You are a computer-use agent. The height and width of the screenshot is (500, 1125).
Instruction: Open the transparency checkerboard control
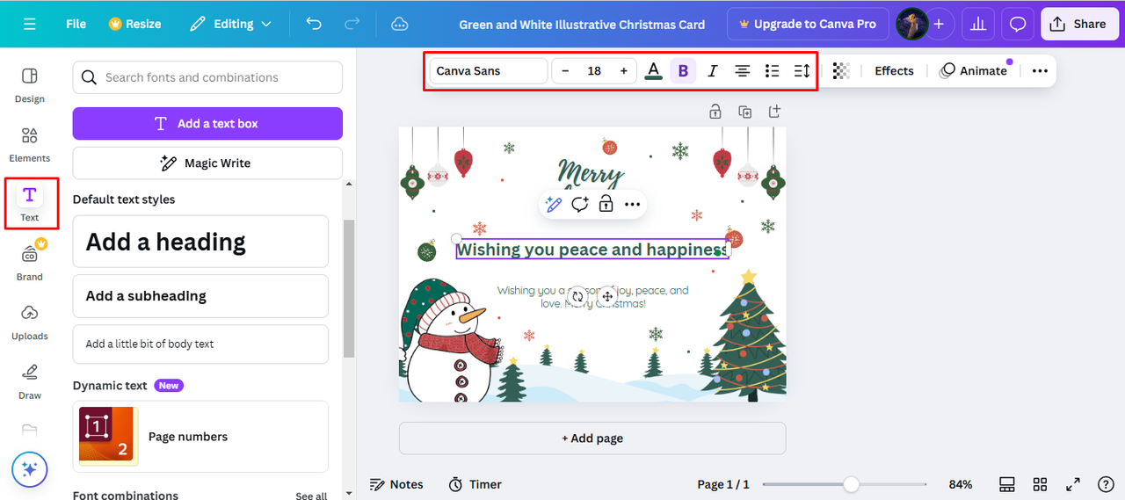841,70
